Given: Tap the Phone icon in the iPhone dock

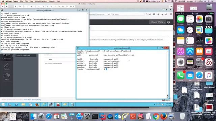Looking at the screenshot, I should [x=181, y=75].
